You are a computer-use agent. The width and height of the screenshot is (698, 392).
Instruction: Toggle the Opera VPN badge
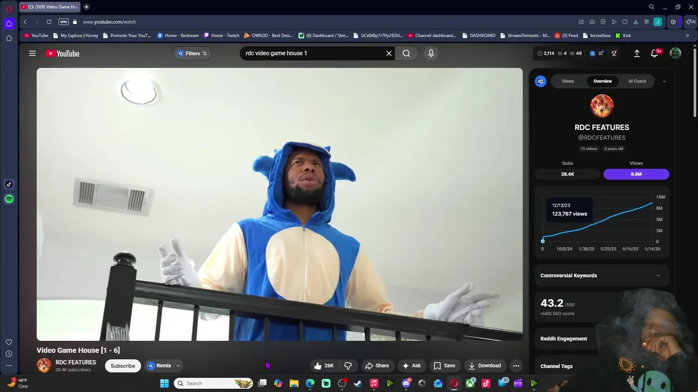coord(64,22)
